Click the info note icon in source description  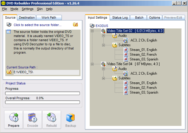pyautogui.click(x=9, y=32)
